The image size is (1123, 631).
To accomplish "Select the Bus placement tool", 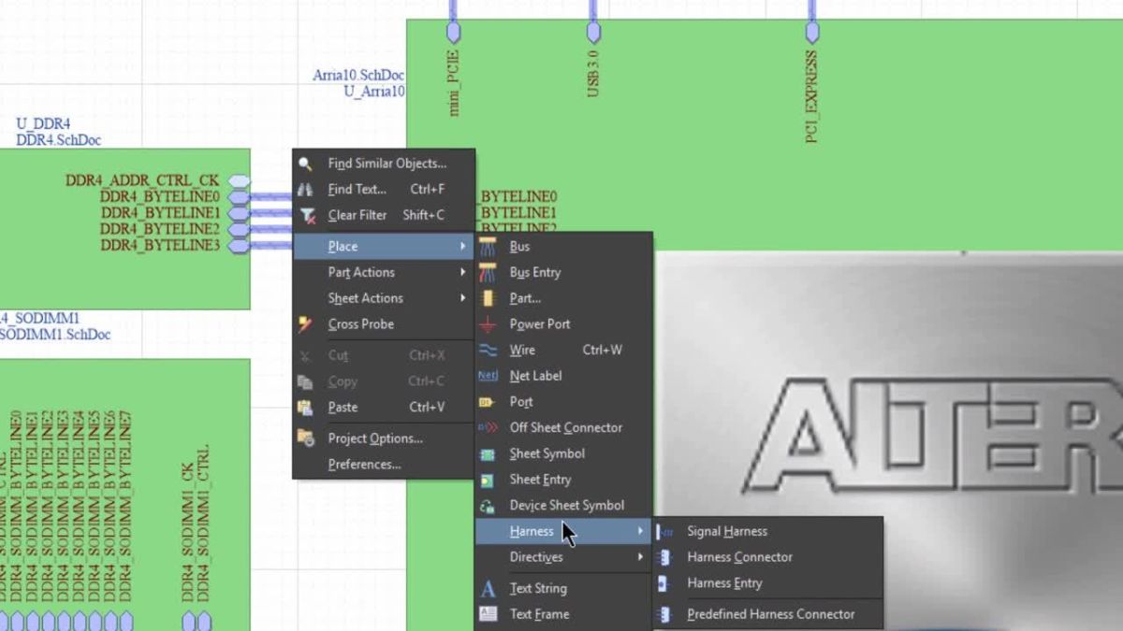I will click(521, 246).
